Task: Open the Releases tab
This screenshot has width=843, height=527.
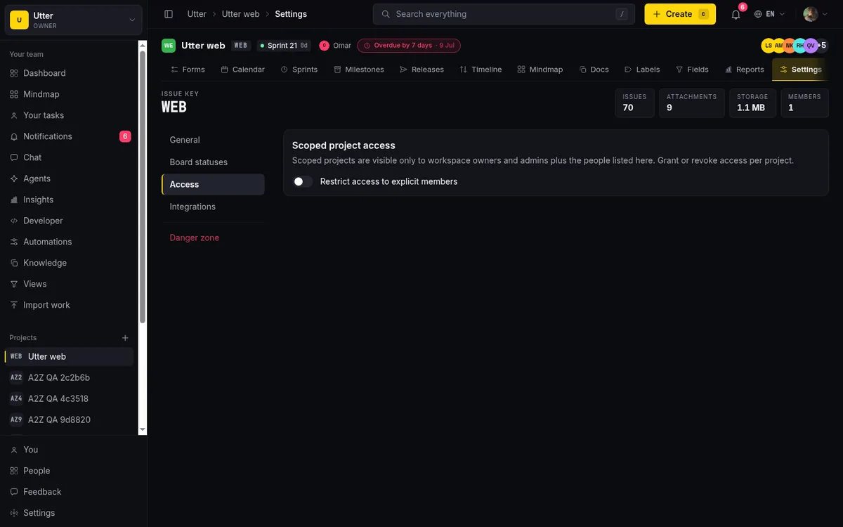Action: point(421,70)
